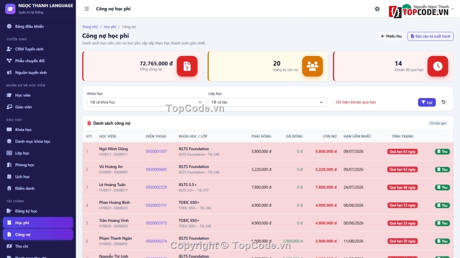Click Thu button for Ngô Minh Dũng
The width and height of the screenshot is (460, 258).
click(443, 151)
